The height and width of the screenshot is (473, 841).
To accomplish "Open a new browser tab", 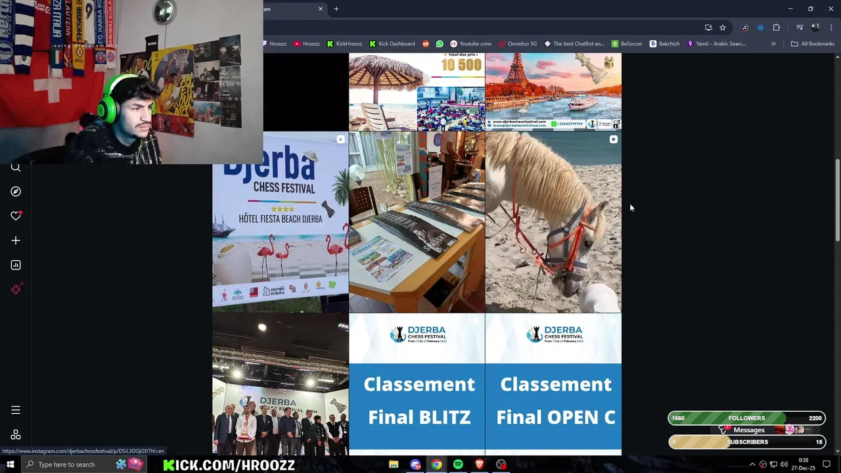I will point(336,9).
